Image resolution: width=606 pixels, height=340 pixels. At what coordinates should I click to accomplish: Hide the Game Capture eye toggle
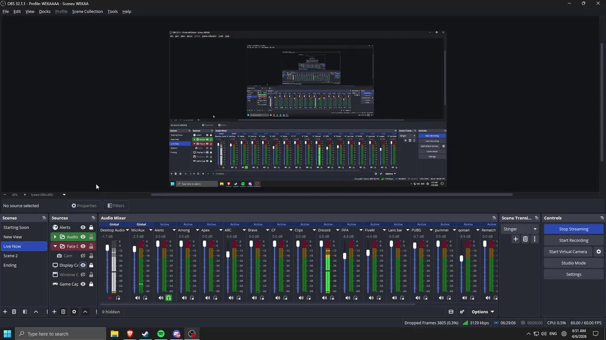pyautogui.click(x=83, y=284)
